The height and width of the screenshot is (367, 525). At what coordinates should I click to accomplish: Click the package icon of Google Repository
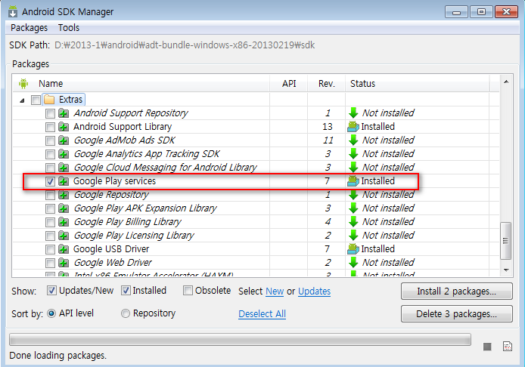coord(64,195)
